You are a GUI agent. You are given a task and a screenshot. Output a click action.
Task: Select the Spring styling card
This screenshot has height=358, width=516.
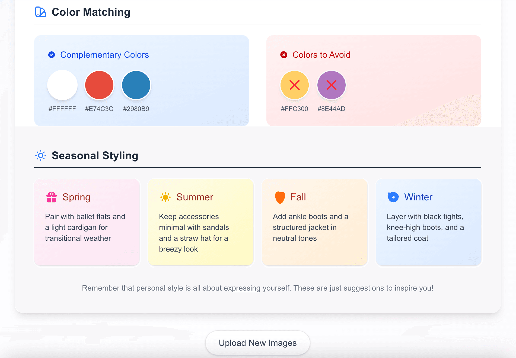87,222
